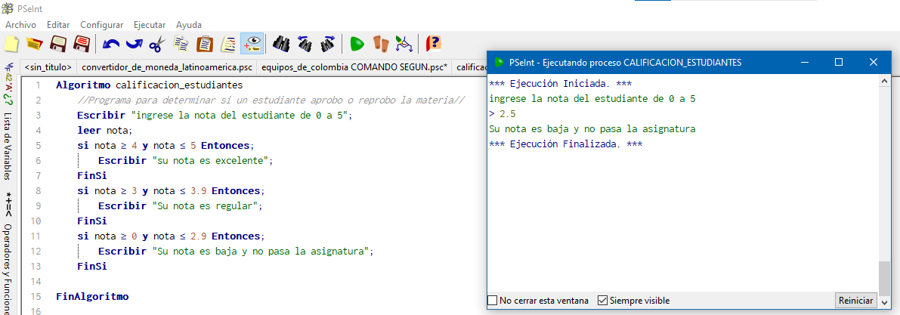Enable No cerrar esta ventana checkbox
Screen dimensions: 900x315
click(x=493, y=301)
